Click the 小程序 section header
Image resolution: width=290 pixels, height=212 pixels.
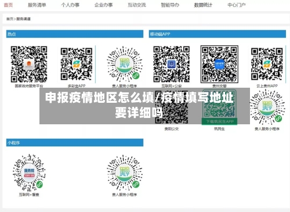pyautogui.click(x=75, y=143)
